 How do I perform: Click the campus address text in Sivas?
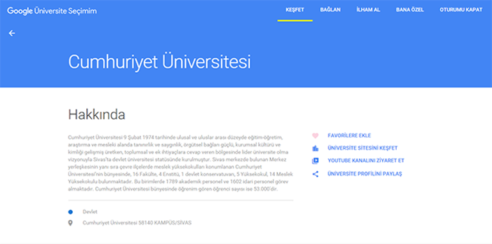point(137,223)
